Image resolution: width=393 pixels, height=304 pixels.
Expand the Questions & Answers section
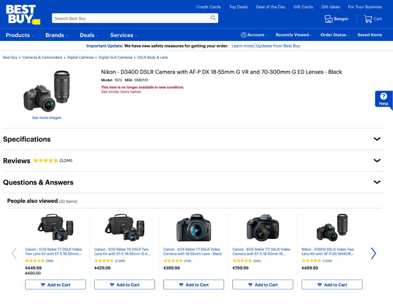pos(377,182)
